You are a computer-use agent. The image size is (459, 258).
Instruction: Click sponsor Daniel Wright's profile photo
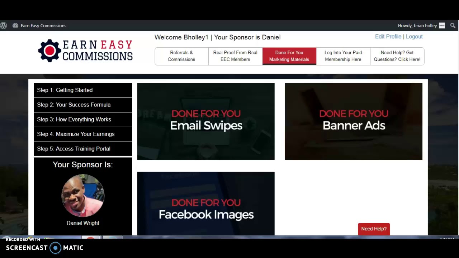click(x=83, y=196)
